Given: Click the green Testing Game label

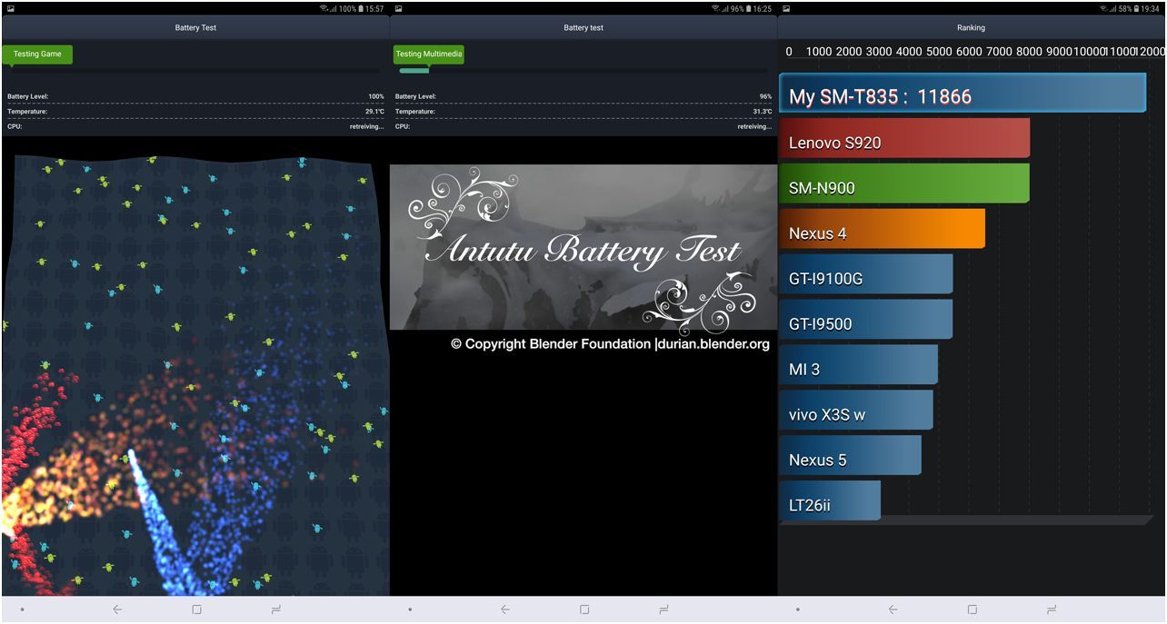Looking at the screenshot, I should tap(37, 54).
